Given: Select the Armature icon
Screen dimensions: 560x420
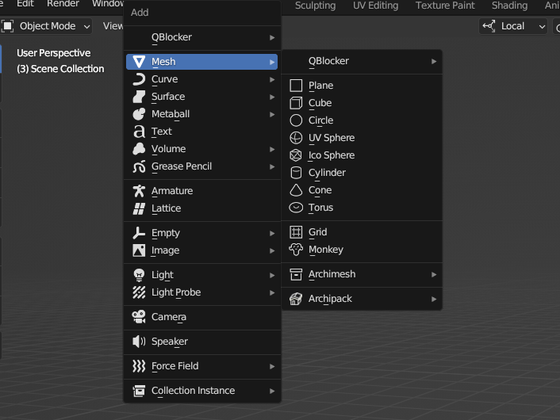Looking at the screenshot, I should click(139, 191).
